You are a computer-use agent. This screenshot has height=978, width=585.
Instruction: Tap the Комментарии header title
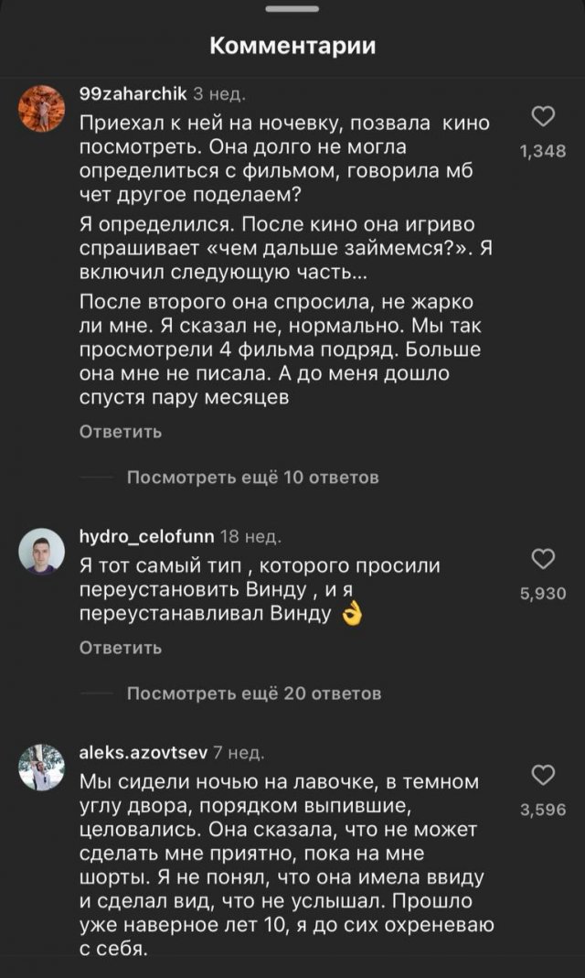coord(292,46)
